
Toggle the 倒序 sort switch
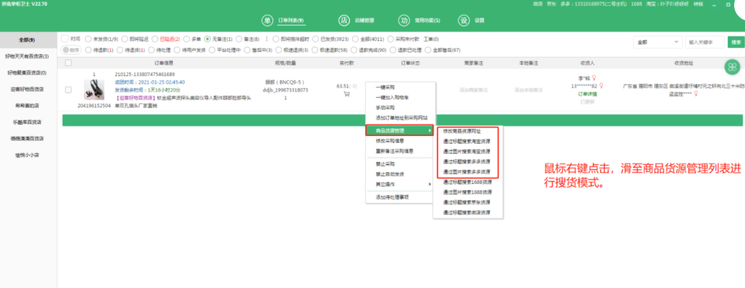(71, 50)
